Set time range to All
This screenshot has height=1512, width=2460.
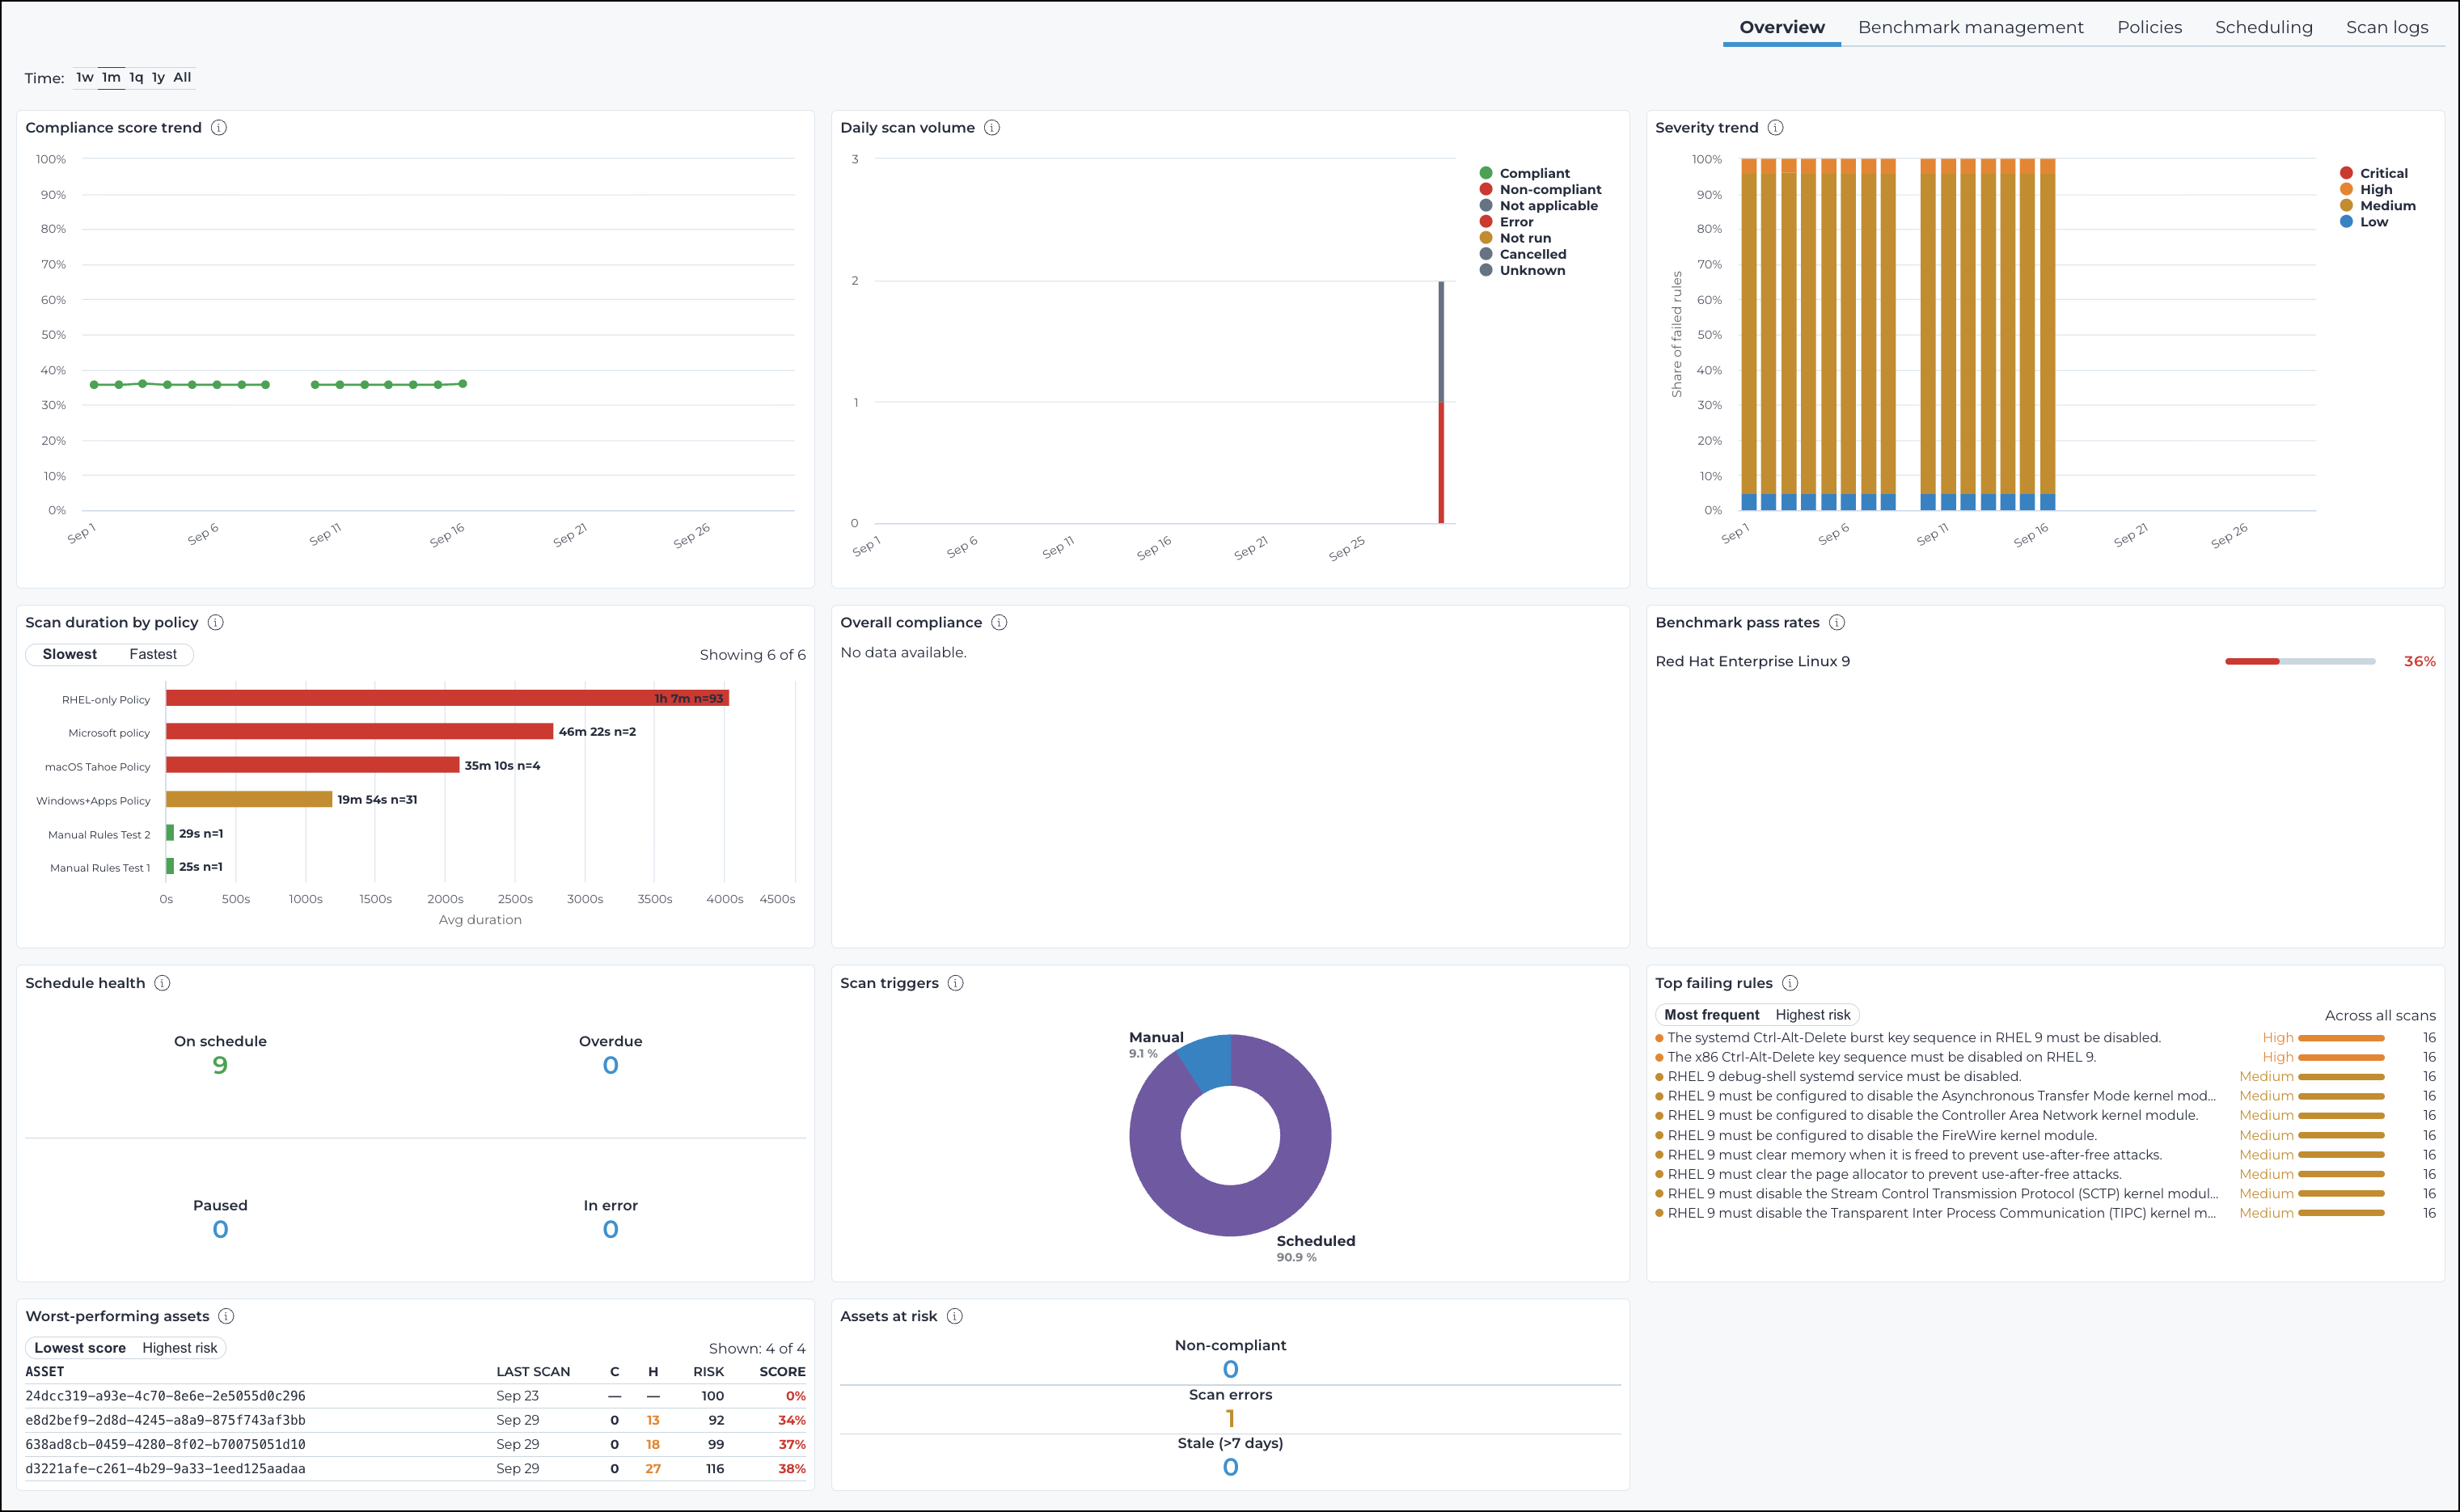pyautogui.click(x=182, y=77)
